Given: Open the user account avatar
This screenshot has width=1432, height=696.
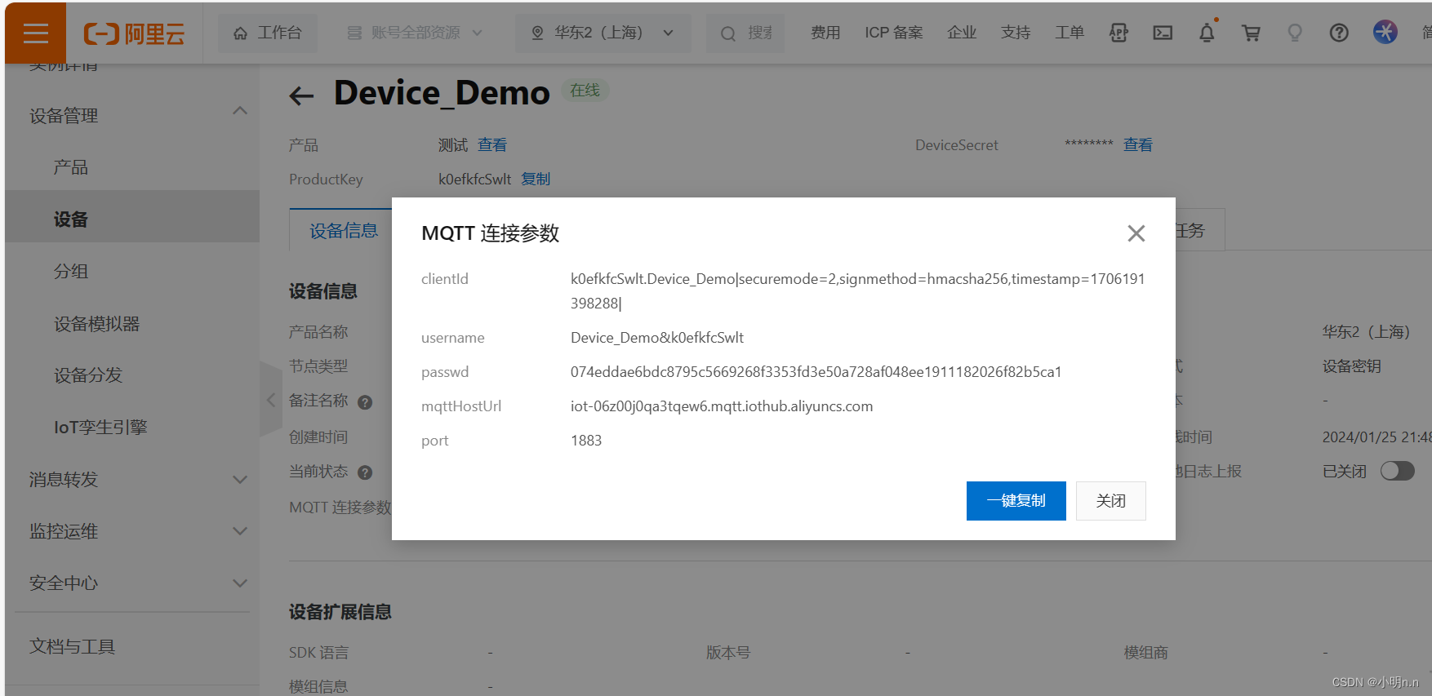Looking at the screenshot, I should pos(1385,32).
